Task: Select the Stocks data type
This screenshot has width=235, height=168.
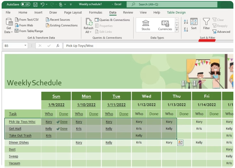Action: [x=146, y=25]
